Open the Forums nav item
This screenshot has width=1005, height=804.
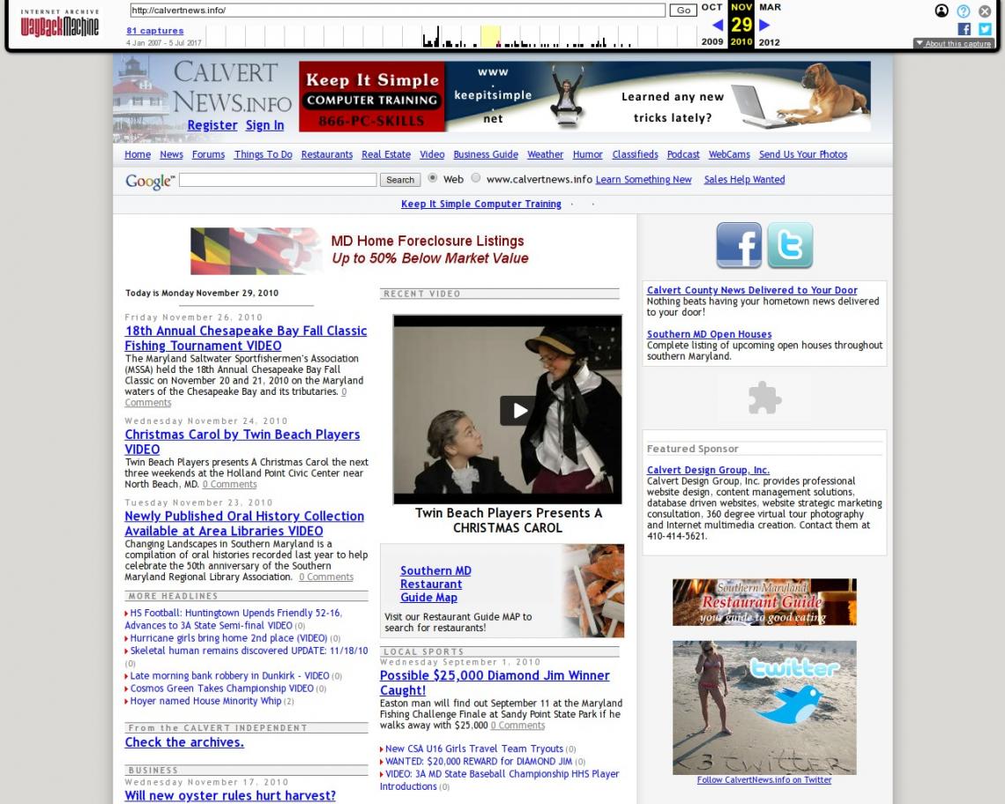pyautogui.click(x=208, y=154)
